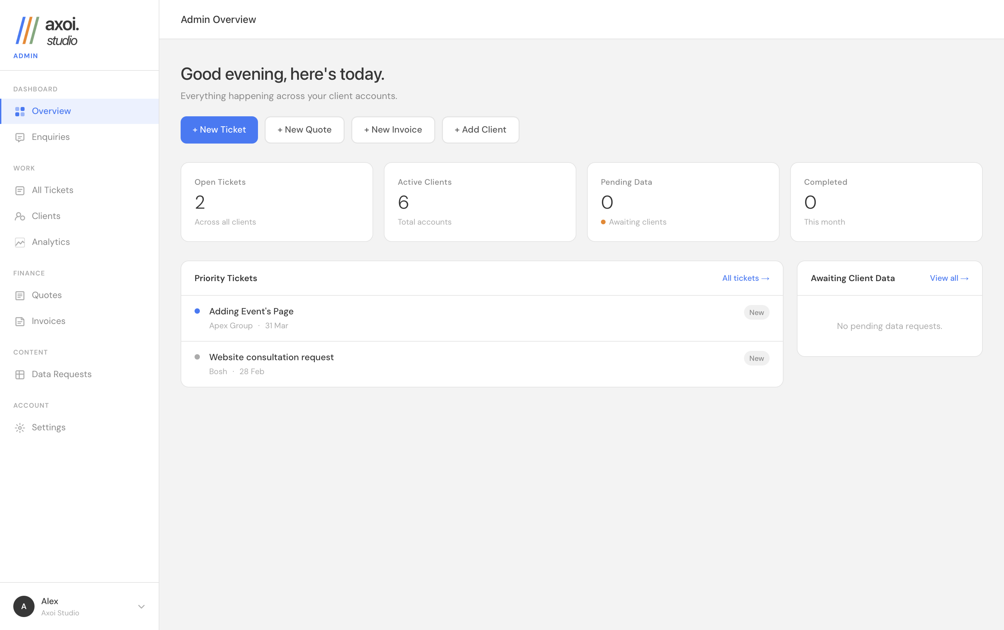Open the Enquiries menu item

(51, 137)
